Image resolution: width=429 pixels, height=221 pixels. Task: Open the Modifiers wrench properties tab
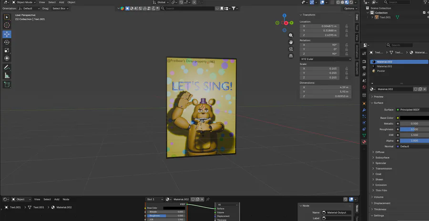click(x=364, y=110)
